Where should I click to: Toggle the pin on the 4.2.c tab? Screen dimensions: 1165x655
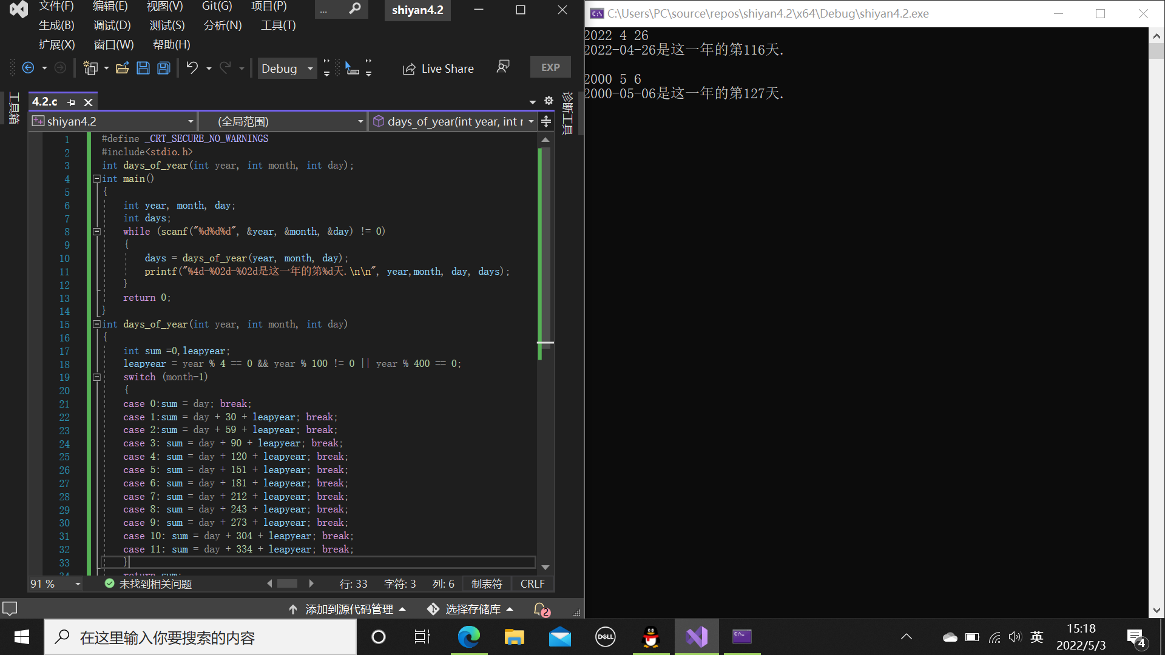[x=72, y=102]
